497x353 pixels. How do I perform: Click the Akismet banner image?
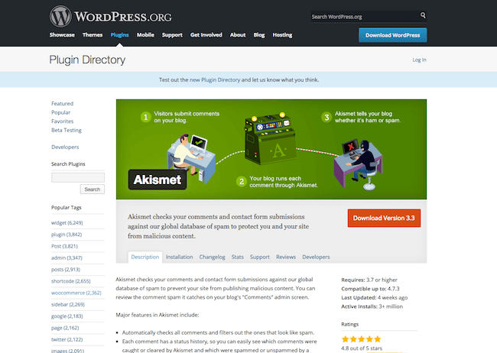coord(271,149)
